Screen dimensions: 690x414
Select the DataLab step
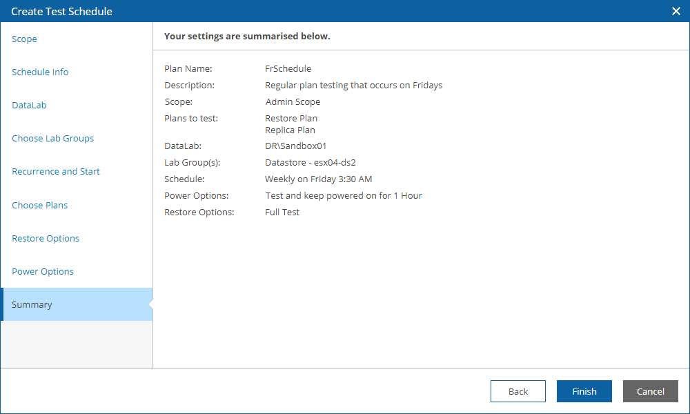(x=29, y=105)
